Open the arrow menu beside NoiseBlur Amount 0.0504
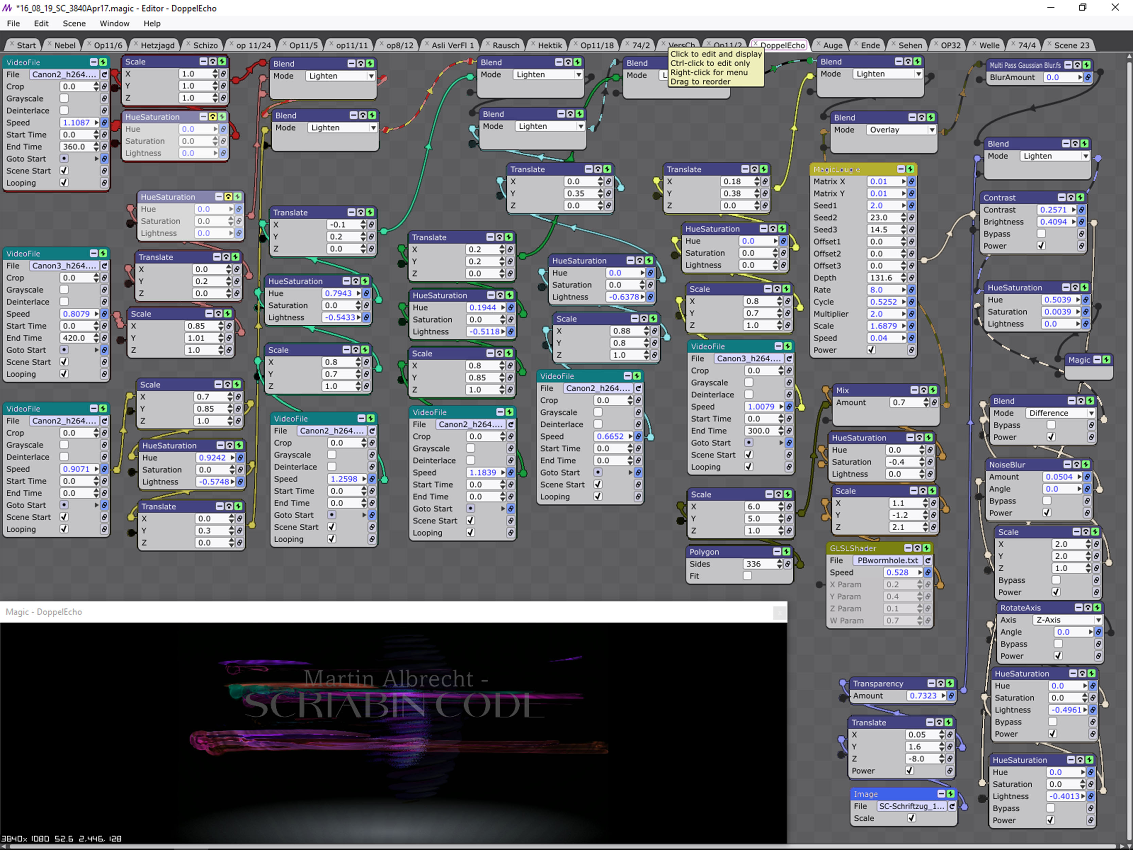 click(x=1079, y=476)
